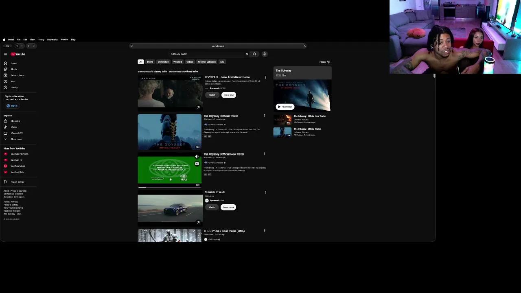Click the YouTube search input field
This screenshot has height=293, width=521.
(207, 54)
